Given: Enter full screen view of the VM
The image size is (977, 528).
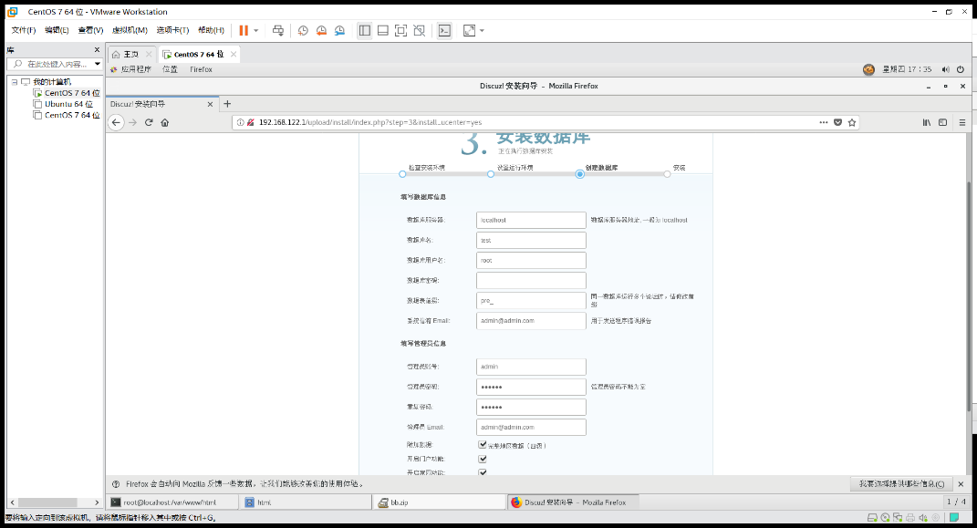Looking at the screenshot, I should coord(401,30).
